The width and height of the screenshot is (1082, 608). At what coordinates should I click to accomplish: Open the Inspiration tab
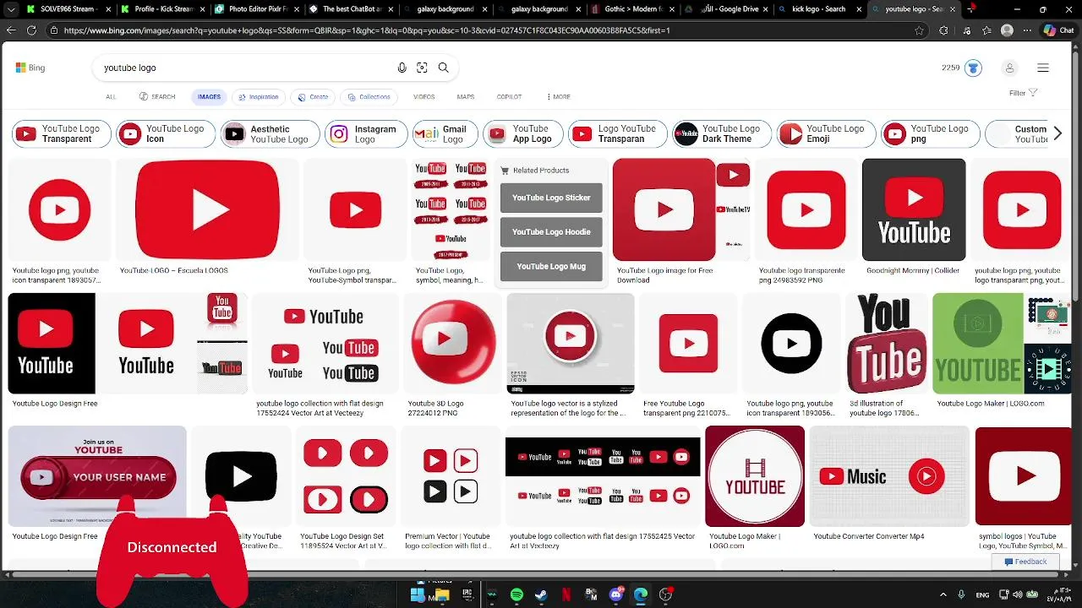pyautogui.click(x=258, y=97)
